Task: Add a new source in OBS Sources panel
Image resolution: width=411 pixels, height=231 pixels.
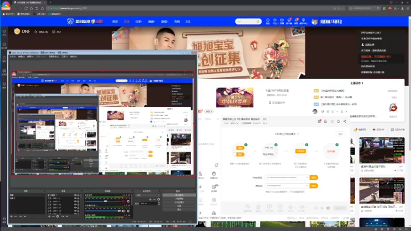Action: (x=49, y=216)
